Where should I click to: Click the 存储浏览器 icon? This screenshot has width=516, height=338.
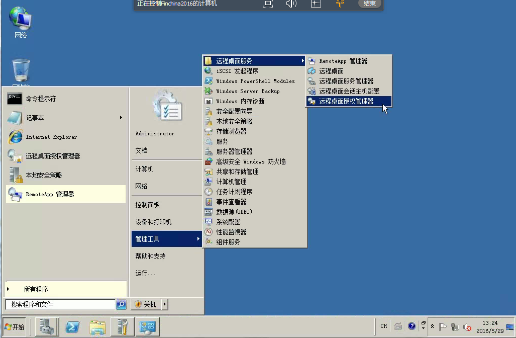click(209, 131)
